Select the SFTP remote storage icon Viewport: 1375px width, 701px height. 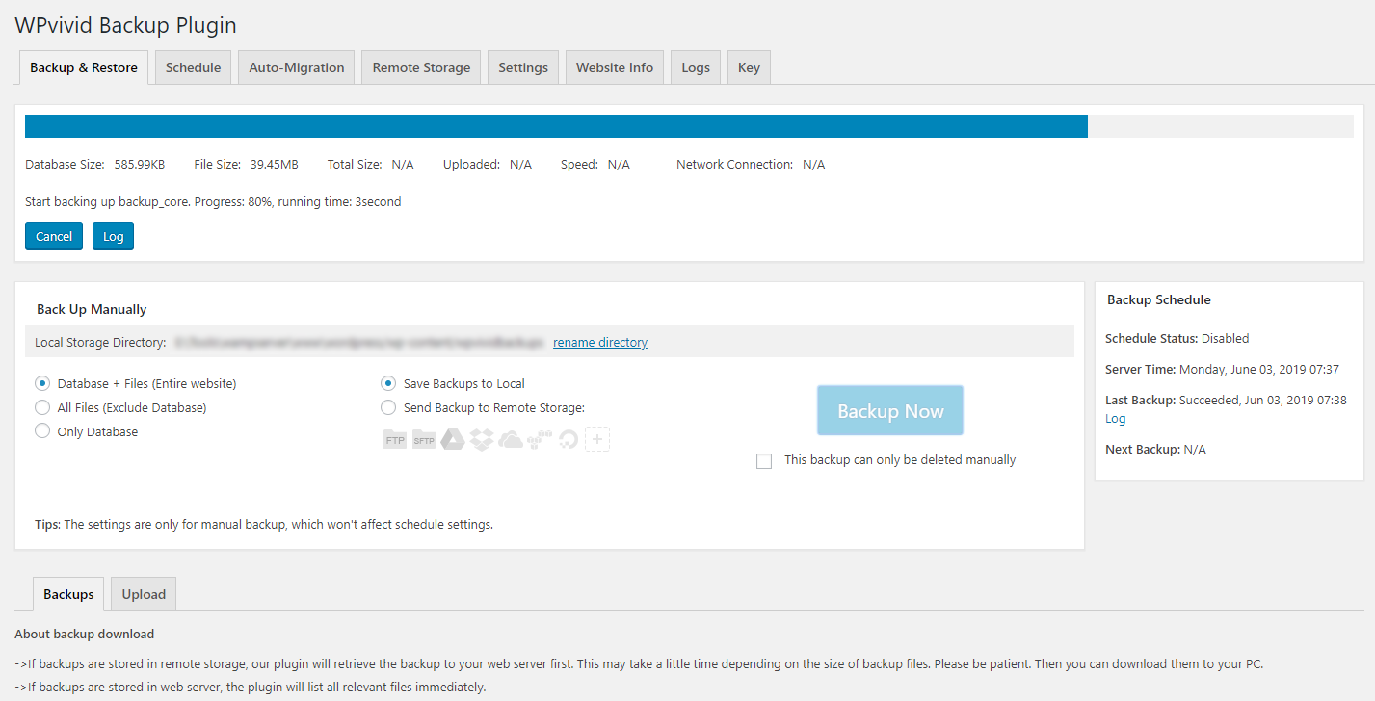pyautogui.click(x=424, y=440)
